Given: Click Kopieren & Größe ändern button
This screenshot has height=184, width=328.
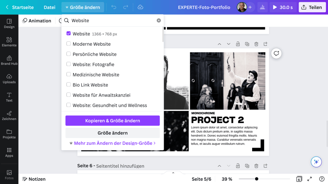Looking at the screenshot, I should coord(112,121).
